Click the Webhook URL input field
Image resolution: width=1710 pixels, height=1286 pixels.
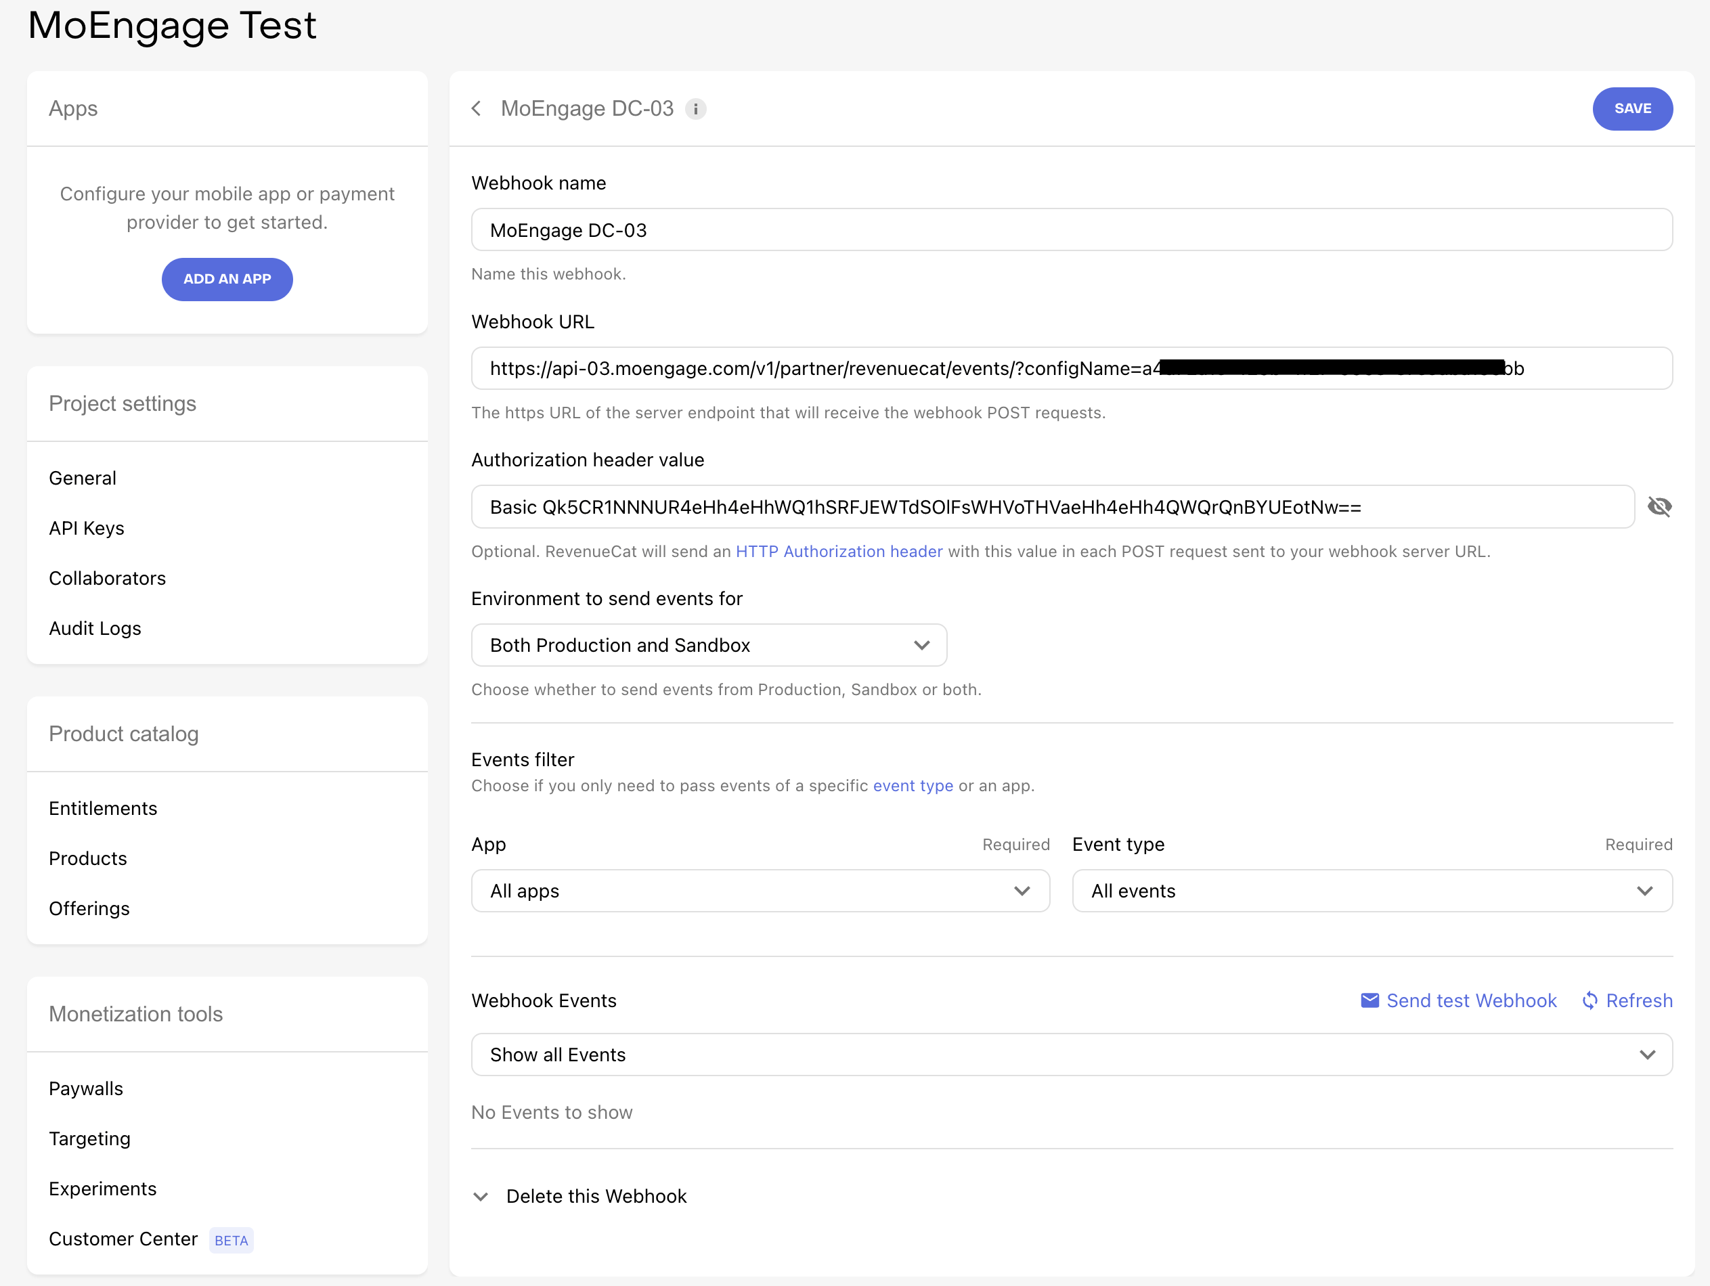coord(1072,369)
